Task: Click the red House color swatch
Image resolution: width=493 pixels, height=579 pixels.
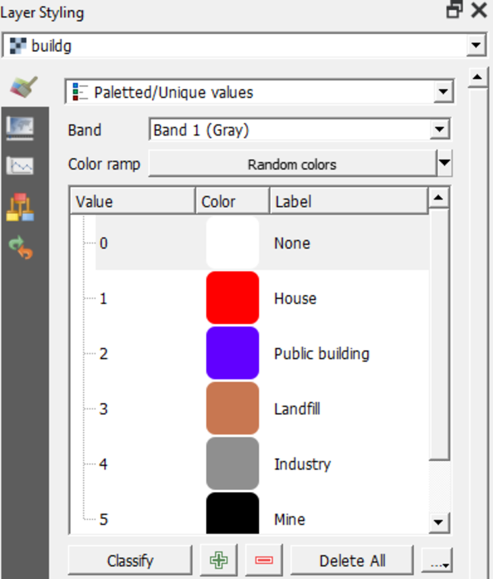Action: point(232,298)
